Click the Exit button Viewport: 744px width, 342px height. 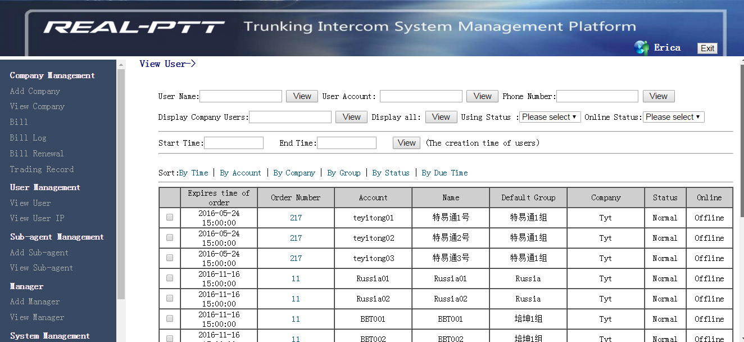coord(707,48)
